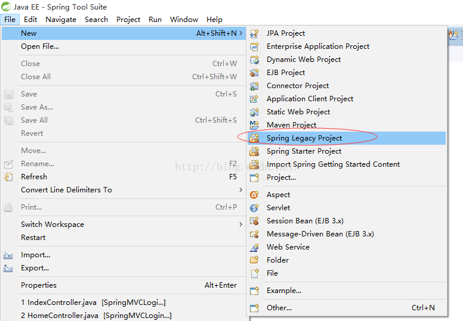Click the Spring Tool Suite leaf logo

click(x=6, y=7)
